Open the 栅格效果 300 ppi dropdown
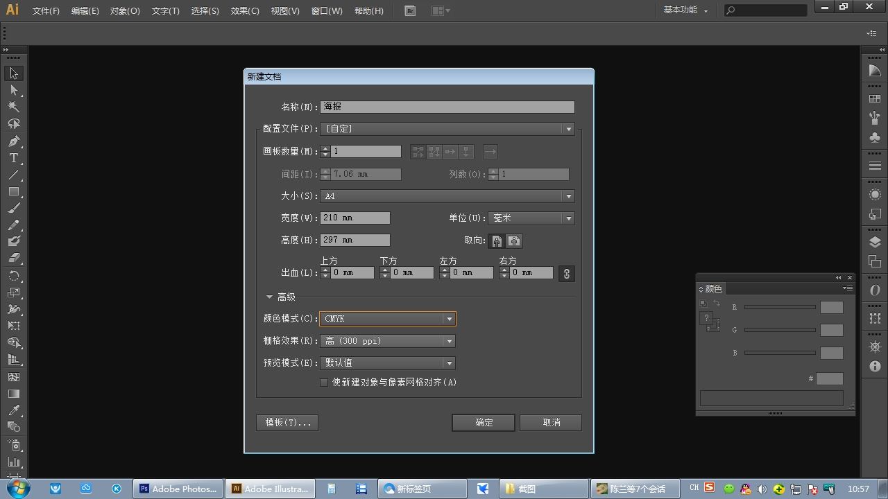Viewport: 888px width, 499px height. pos(388,341)
